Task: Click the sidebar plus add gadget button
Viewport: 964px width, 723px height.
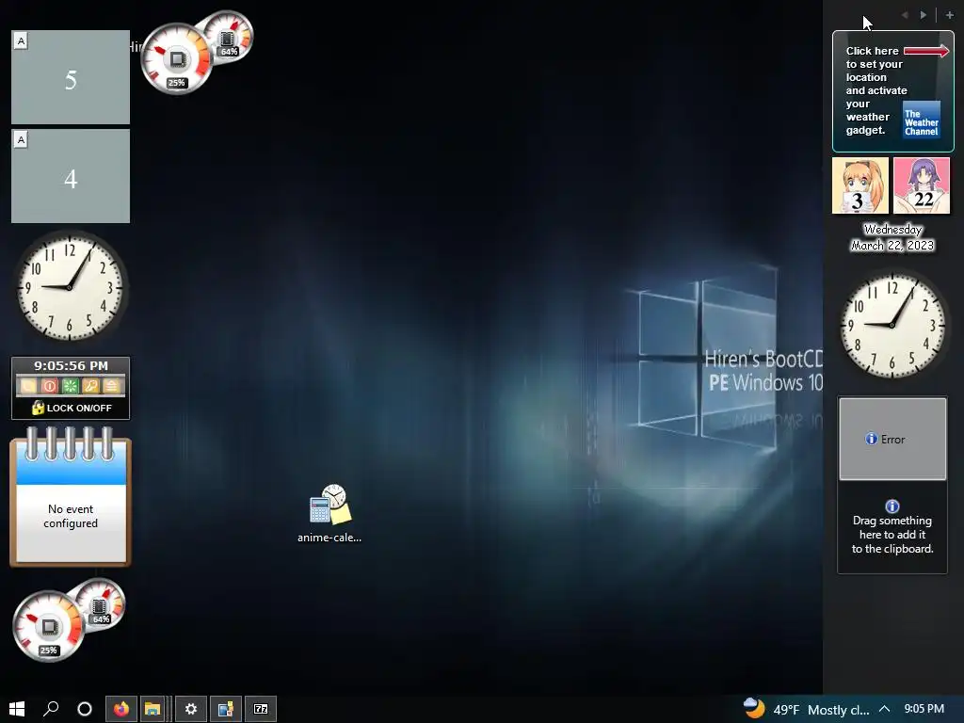Action: pyautogui.click(x=949, y=15)
